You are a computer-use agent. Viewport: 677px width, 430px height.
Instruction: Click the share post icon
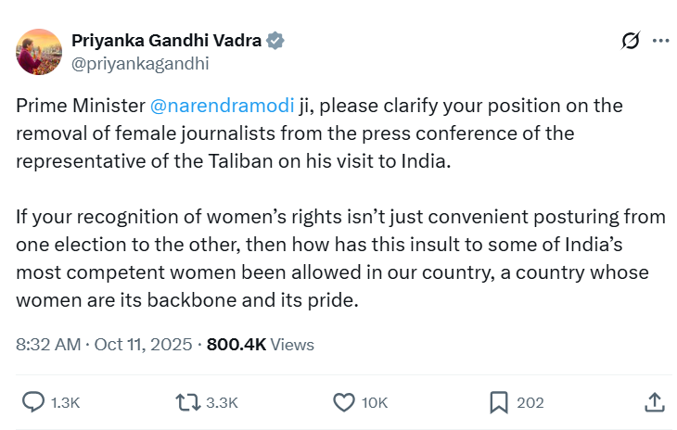coord(653,402)
